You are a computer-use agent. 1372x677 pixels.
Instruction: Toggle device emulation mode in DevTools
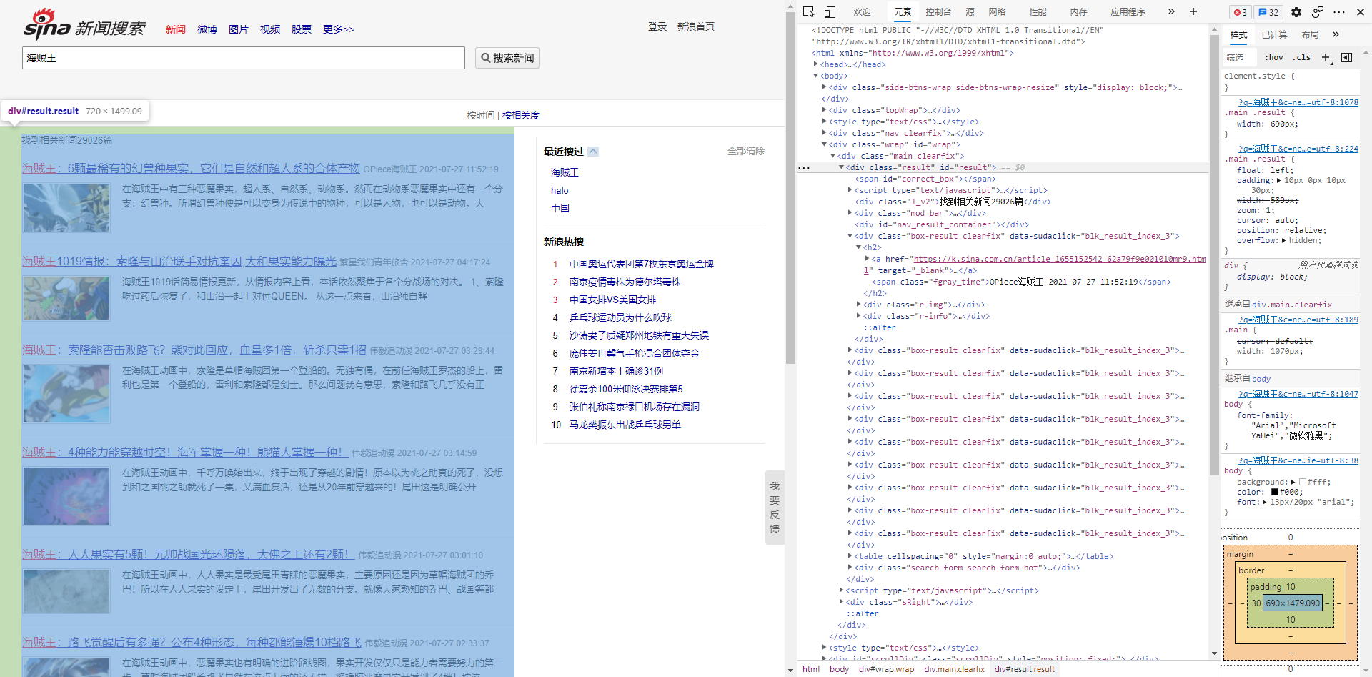tap(830, 11)
